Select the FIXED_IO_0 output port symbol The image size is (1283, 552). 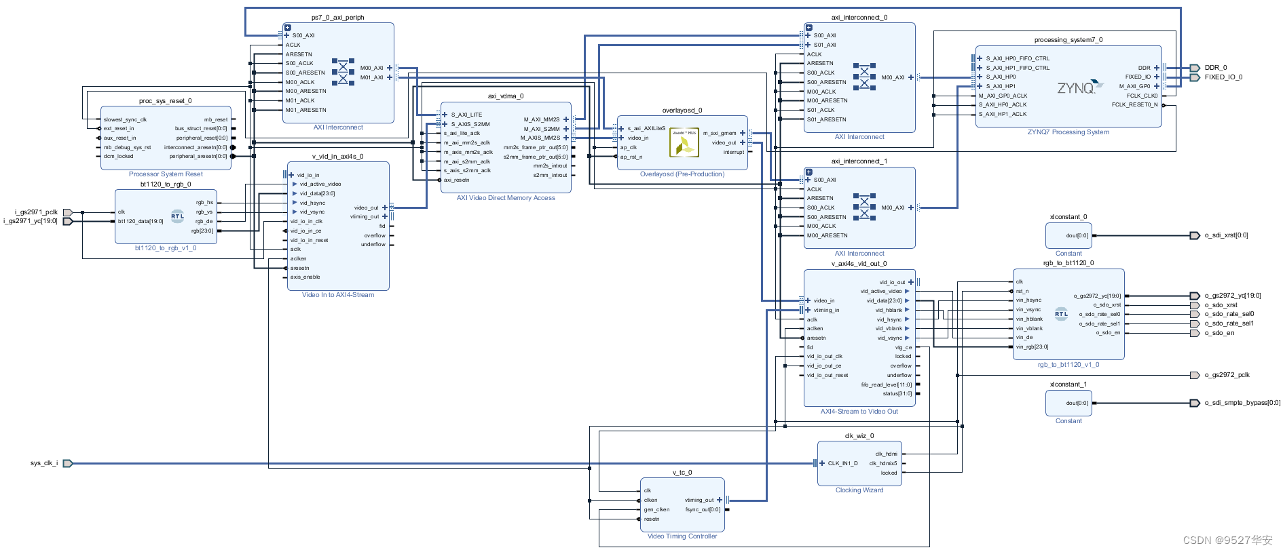point(1195,77)
